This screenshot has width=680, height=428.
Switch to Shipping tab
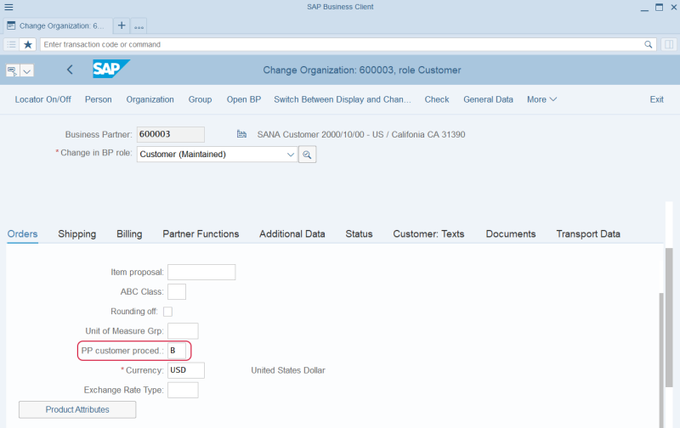pos(77,234)
